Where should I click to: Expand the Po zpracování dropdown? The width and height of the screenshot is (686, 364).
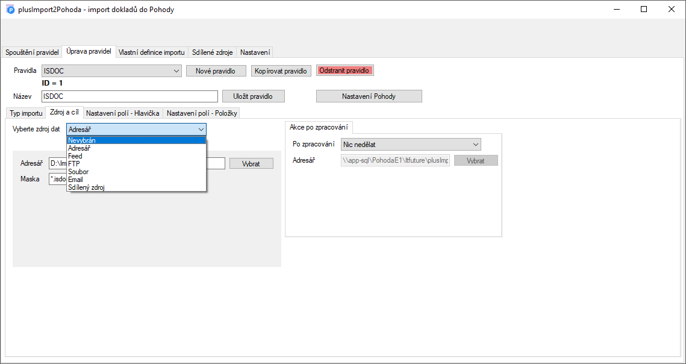[410, 144]
